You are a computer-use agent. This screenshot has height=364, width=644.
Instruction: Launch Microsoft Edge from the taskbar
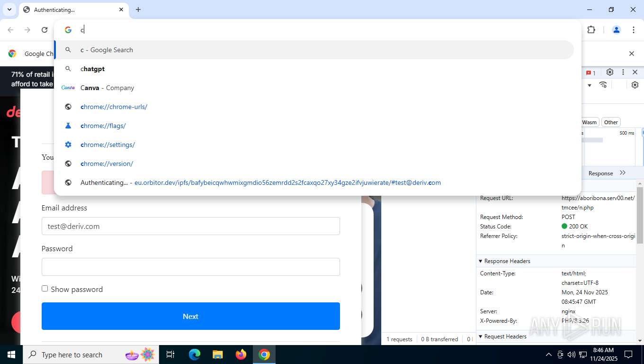click(x=195, y=355)
